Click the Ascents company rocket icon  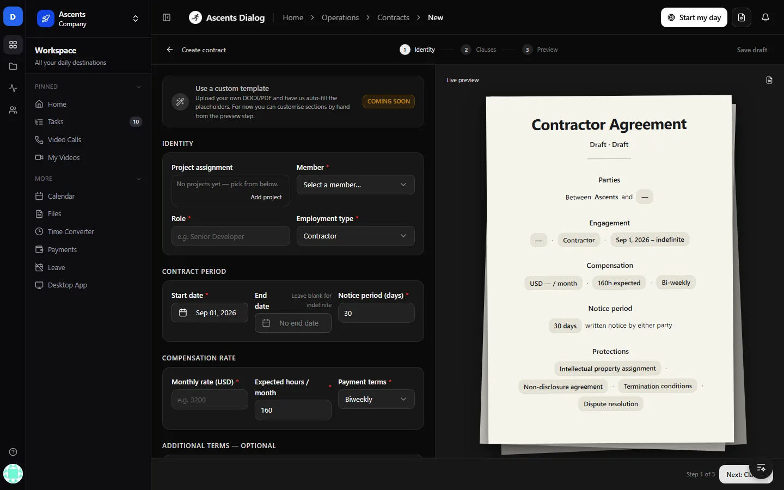point(46,19)
